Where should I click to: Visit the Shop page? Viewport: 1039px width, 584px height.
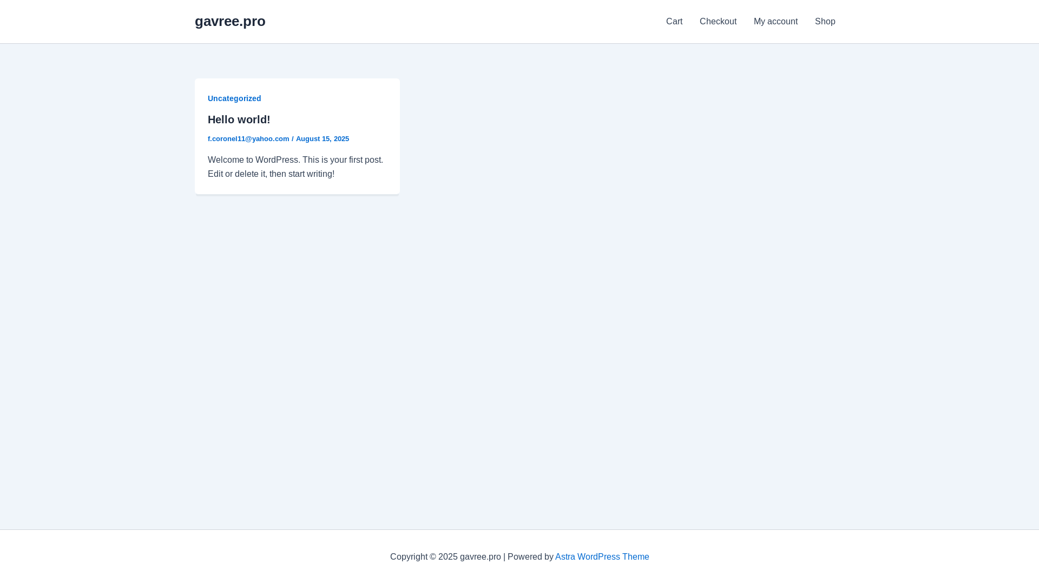coord(825,22)
